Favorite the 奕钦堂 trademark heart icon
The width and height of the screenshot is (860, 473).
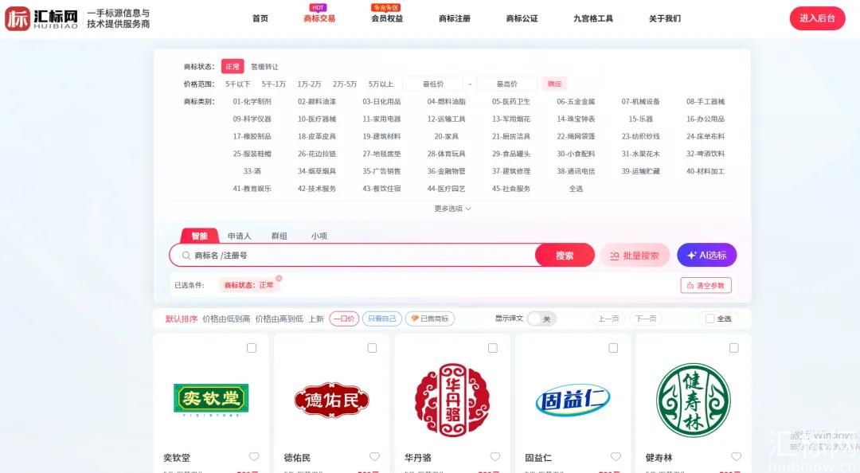tap(254, 456)
